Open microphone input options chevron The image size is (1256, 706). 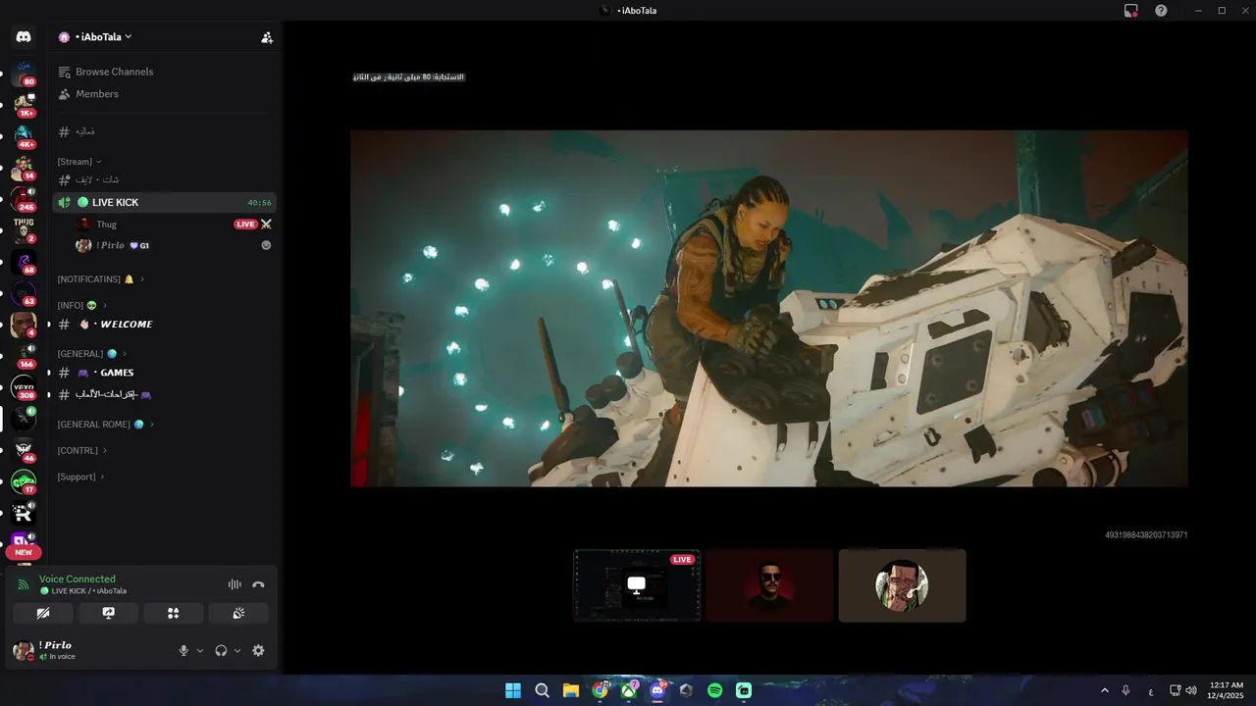click(200, 650)
